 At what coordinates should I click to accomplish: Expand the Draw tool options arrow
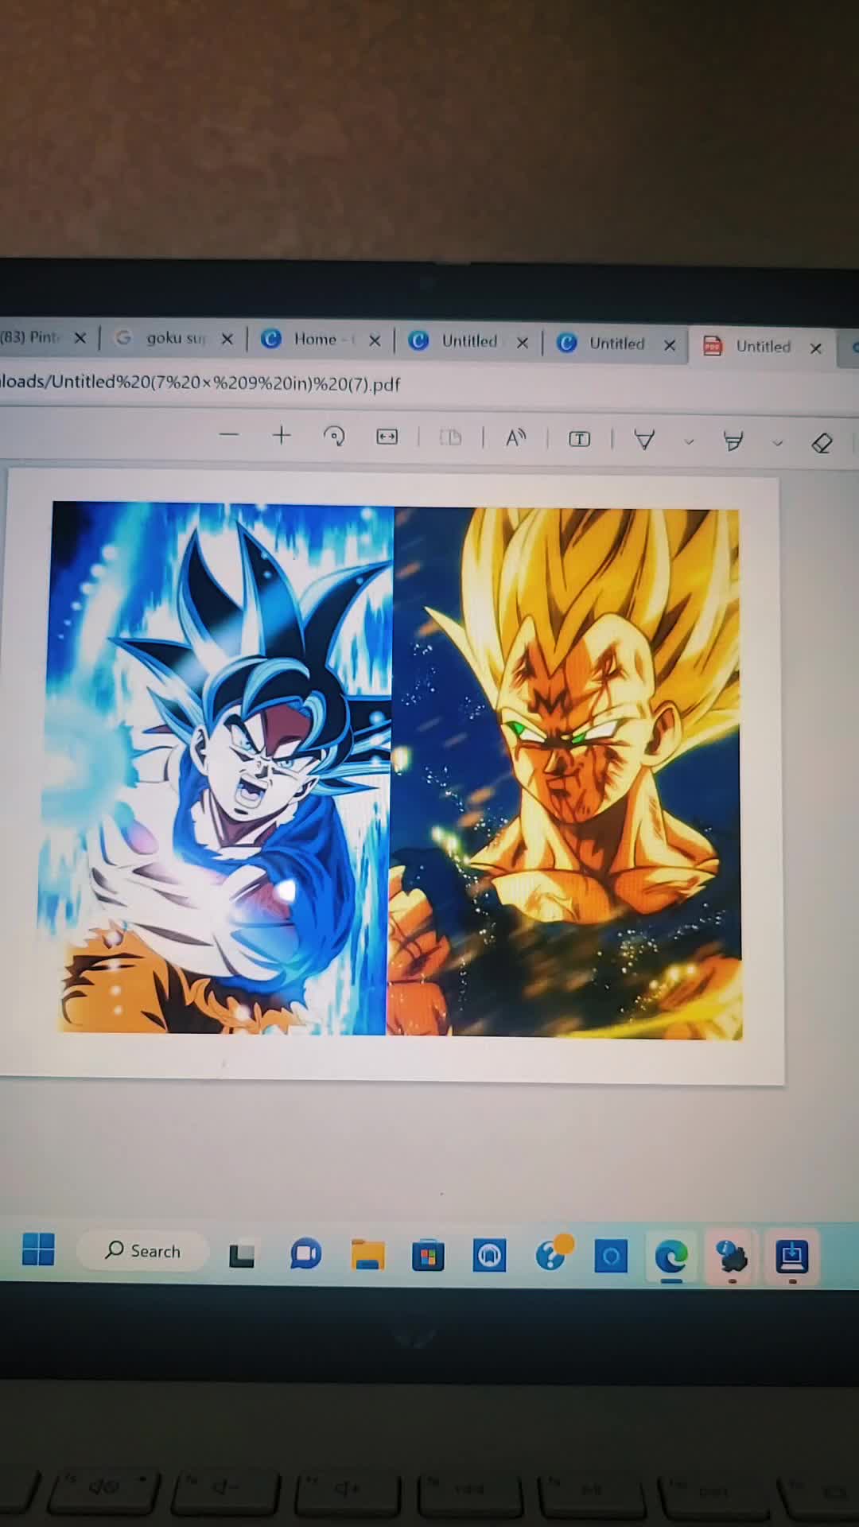[690, 441]
